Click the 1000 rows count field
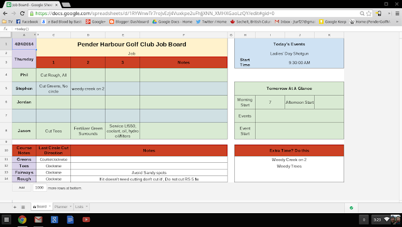 point(40,188)
